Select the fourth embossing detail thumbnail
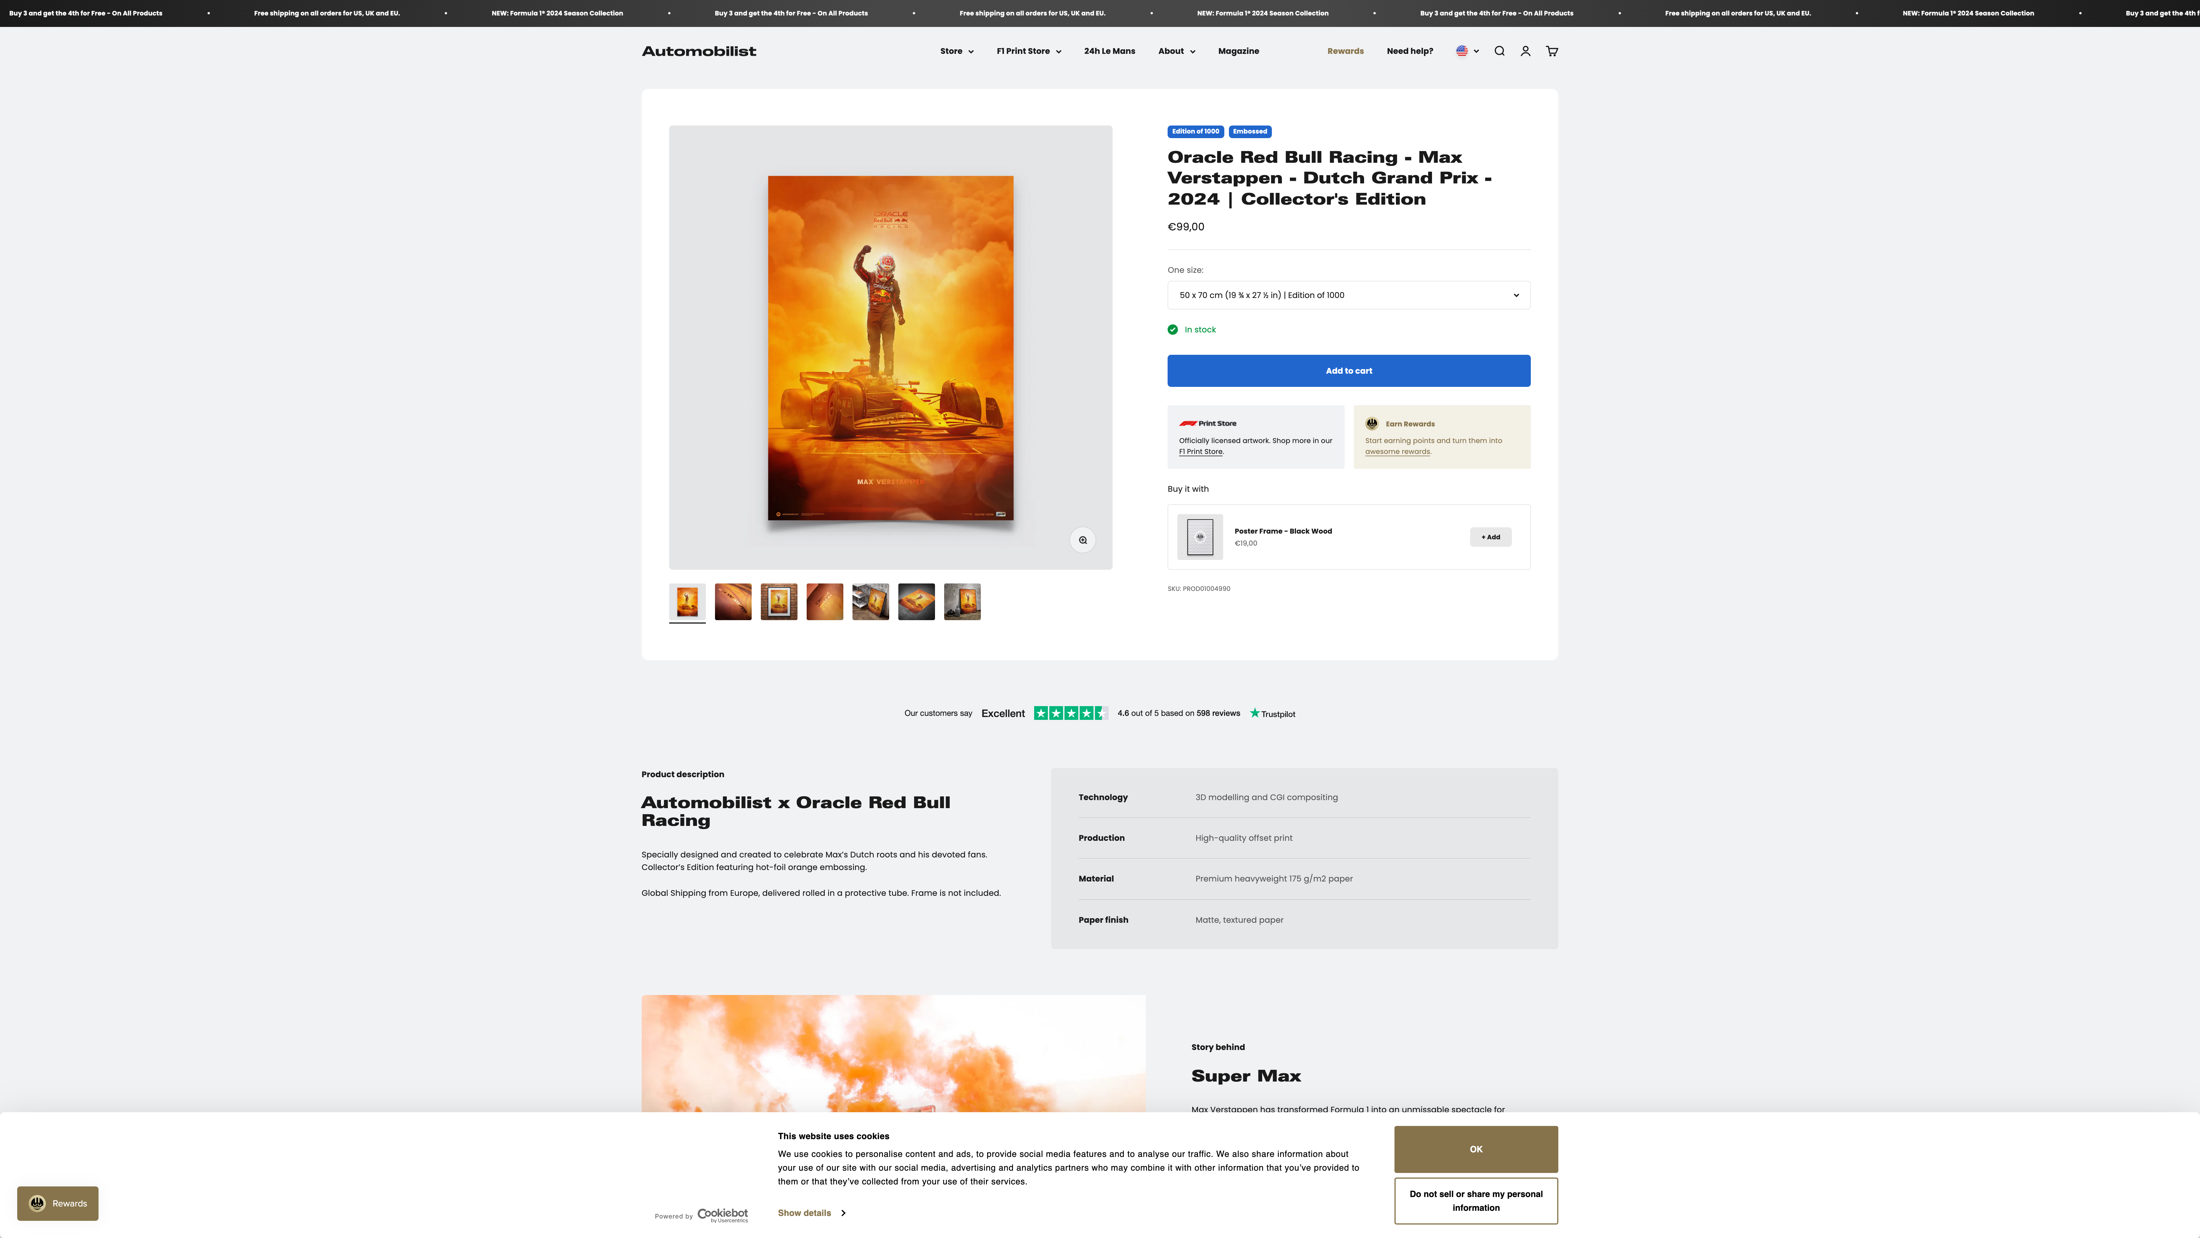 825,602
